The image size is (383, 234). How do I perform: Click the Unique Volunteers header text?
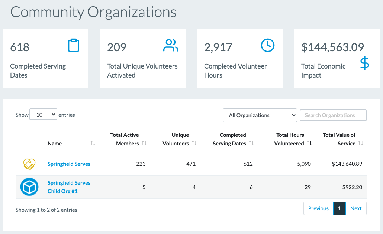(x=176, y=139)
